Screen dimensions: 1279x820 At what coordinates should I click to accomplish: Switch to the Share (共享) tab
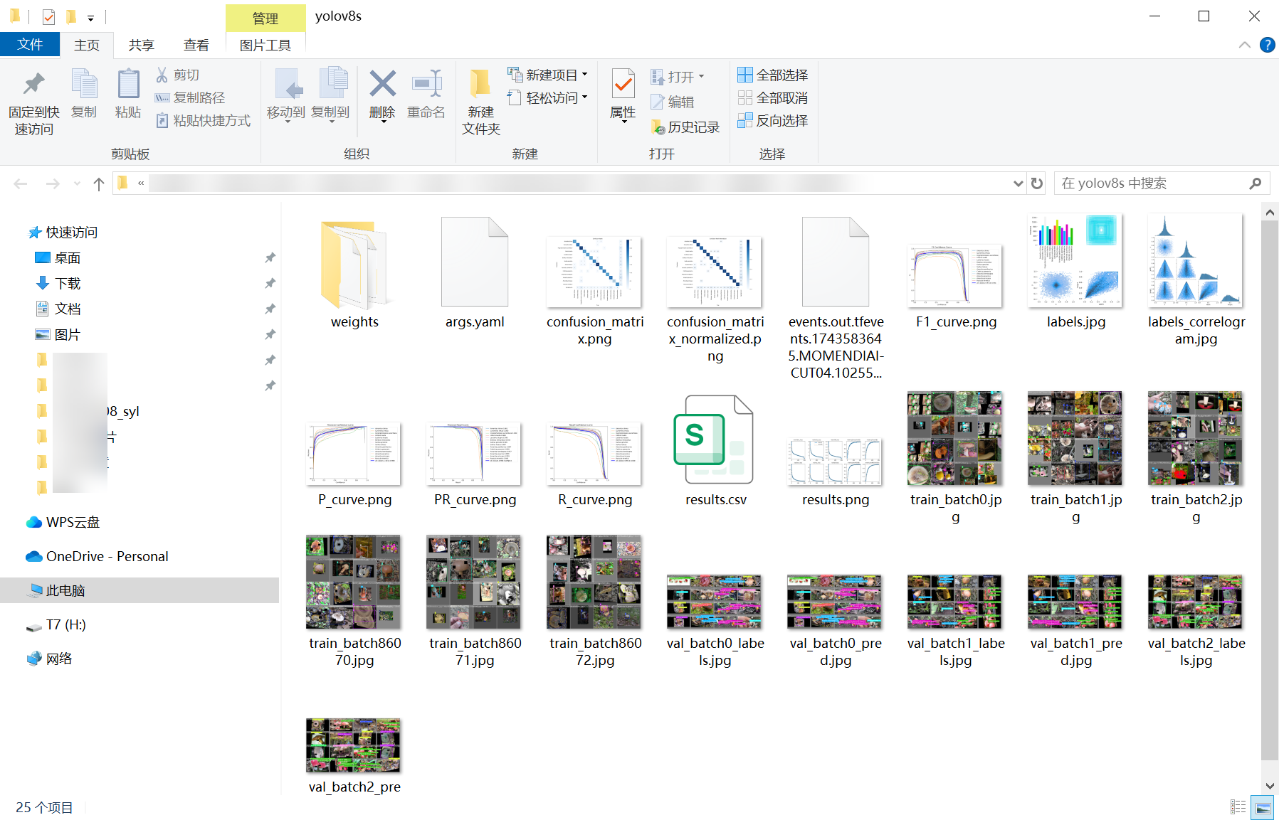click(142, 45)
